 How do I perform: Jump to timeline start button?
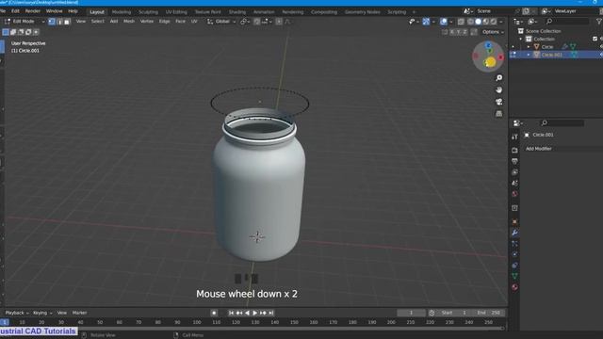(x=231, y=313)
